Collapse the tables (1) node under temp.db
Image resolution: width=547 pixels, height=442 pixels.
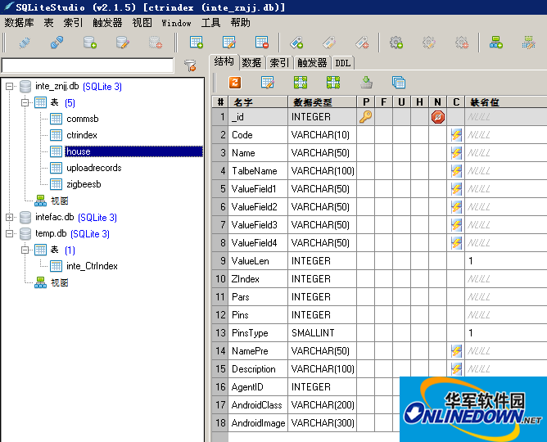tap(25, 250)
